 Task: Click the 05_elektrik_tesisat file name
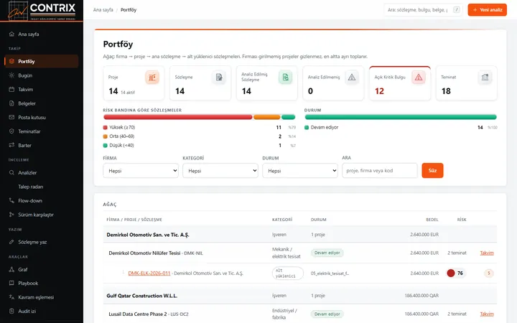tap(330, 273)
